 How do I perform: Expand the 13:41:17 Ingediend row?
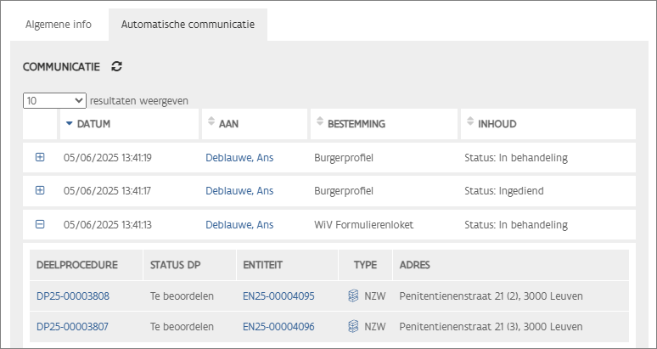coord(40,190)
